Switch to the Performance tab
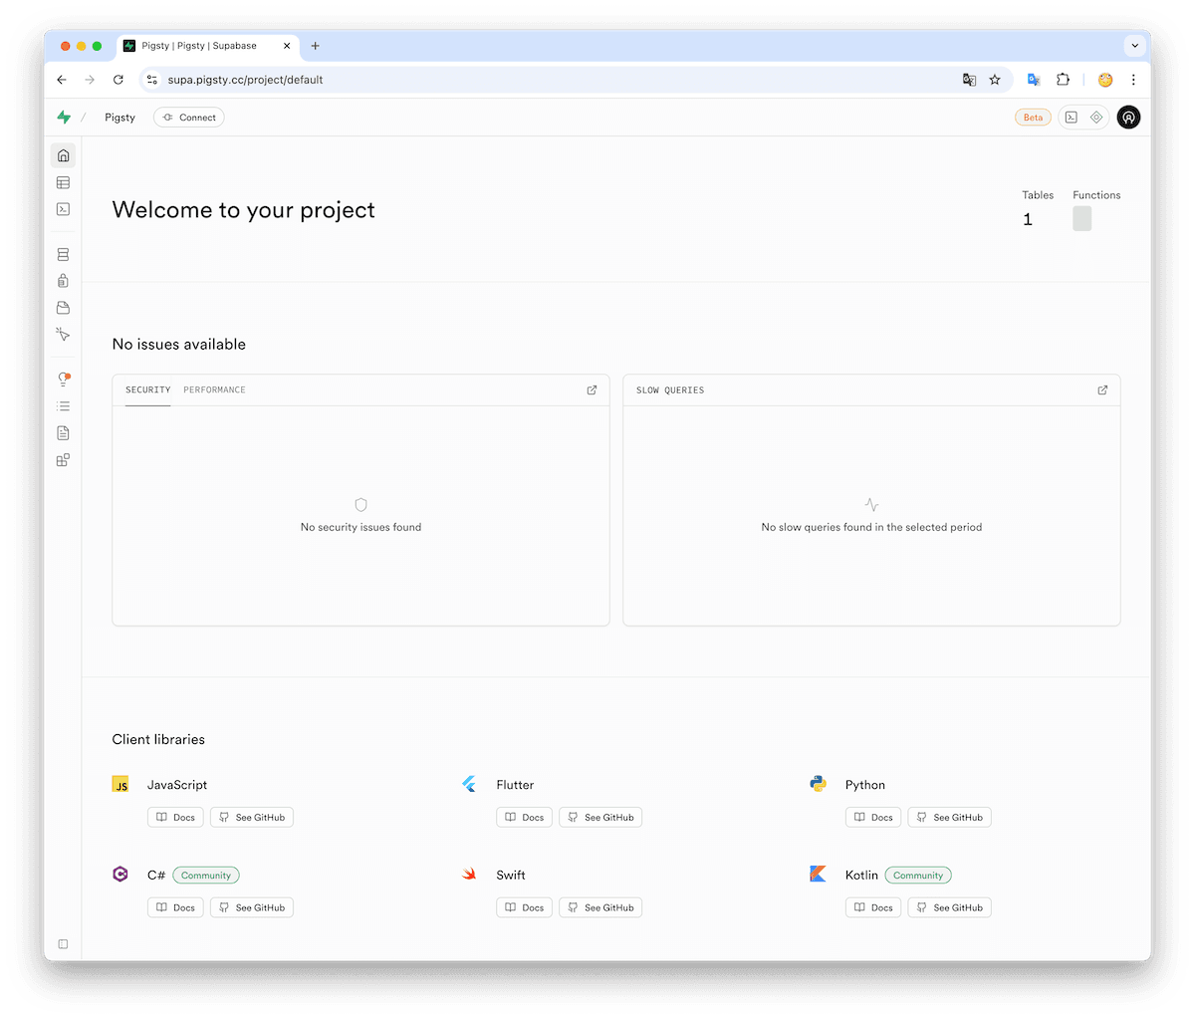Screen dimensions: 1195x1019 [214, 389]
